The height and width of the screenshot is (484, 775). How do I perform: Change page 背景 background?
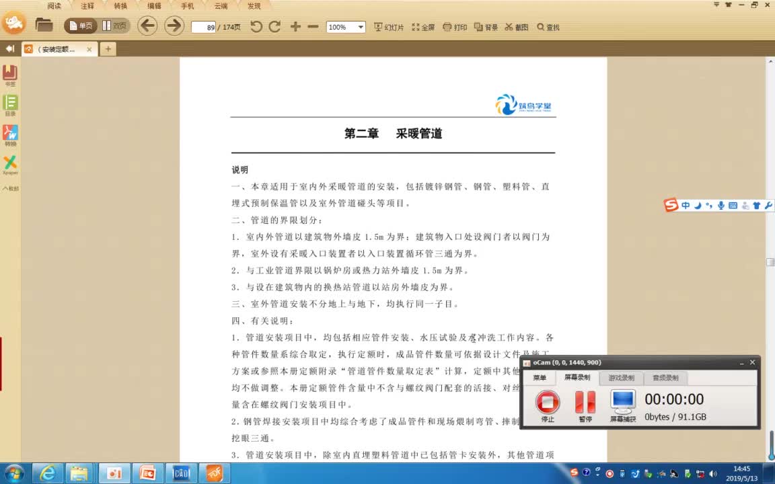[x=486, y=27]
